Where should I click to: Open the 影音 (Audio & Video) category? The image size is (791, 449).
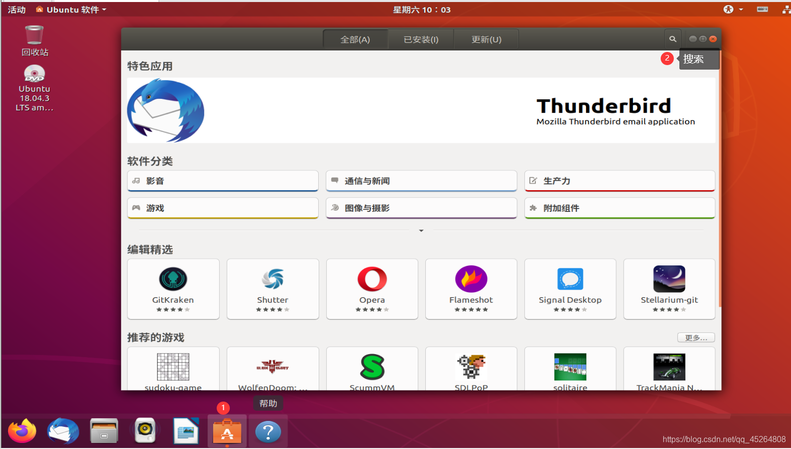coord(222,181)
